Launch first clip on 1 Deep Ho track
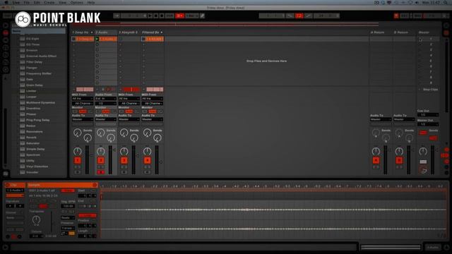 pyautogui.click(x=74, y=39)
